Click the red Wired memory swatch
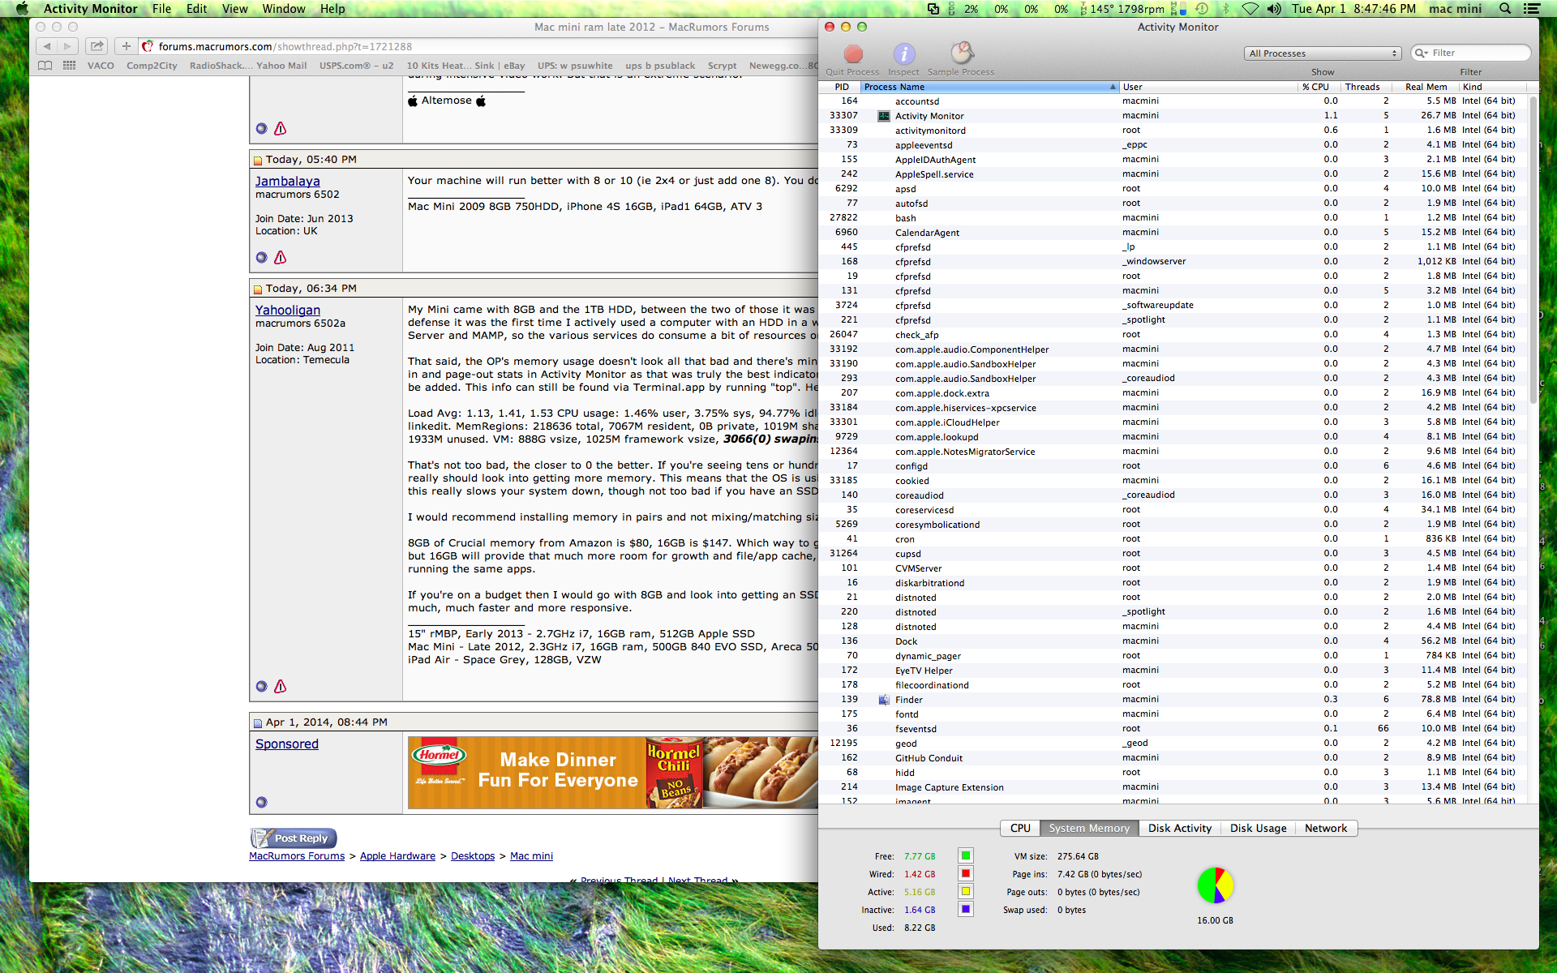 pyautogui.click(x=965, y=873)
